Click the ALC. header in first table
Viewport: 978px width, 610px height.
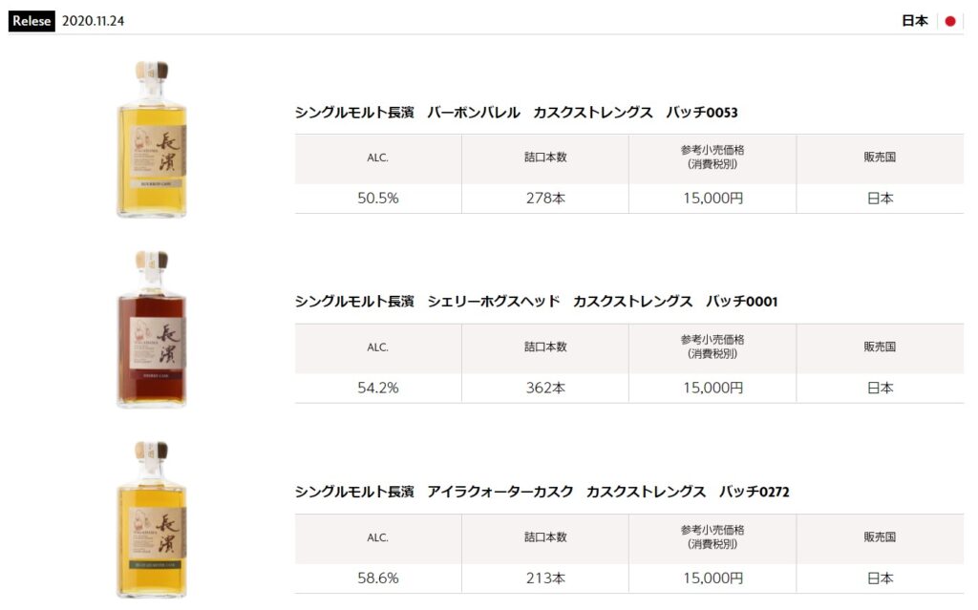377,158
